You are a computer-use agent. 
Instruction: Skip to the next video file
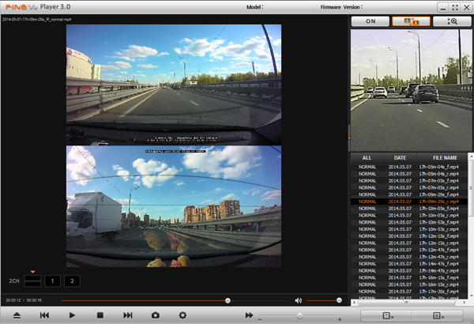(x=127, y=315)
